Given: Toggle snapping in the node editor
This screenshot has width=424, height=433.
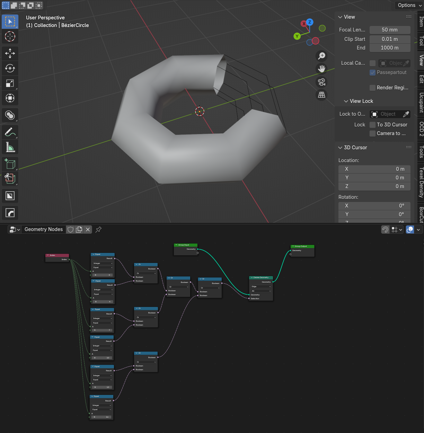Looking at the screenshot, I should tap(385, 229).
